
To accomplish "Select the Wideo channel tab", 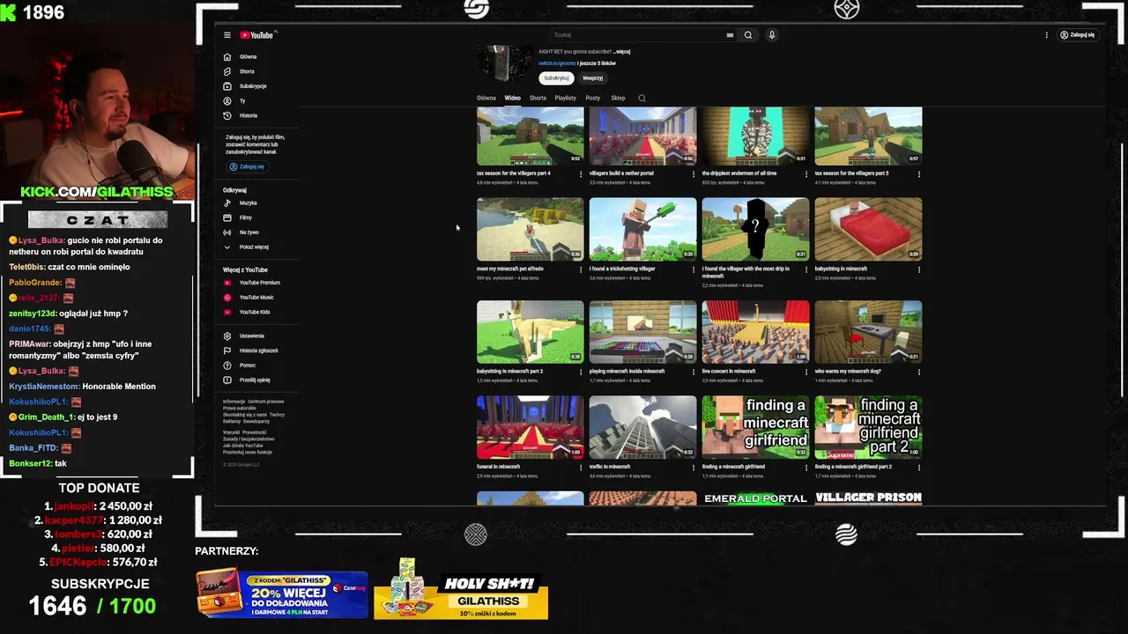I will (512, 98).
